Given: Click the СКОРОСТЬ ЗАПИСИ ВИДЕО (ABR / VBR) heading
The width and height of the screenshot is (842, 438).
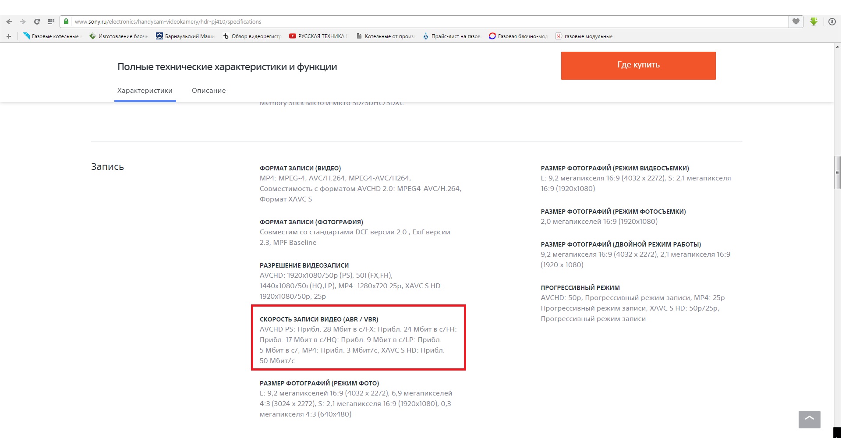Looking at the screenshot, I should coord(319,319).
